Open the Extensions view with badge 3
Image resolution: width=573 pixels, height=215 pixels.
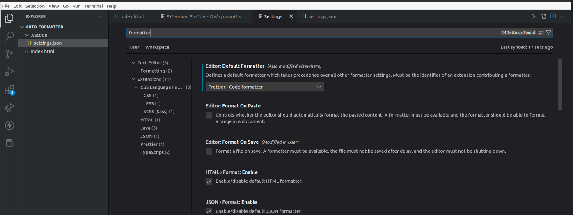9,90
